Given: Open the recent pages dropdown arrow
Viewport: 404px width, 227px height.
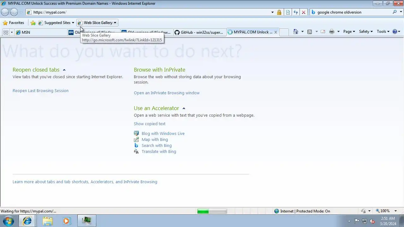Looking at the screenshot, I should tap(21, 12).
